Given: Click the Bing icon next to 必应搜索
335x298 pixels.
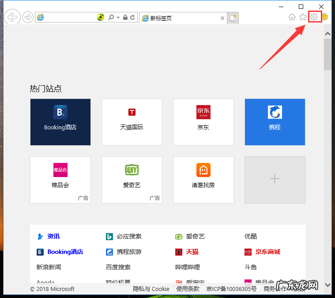Looking at the screenshot, I should [109, 237].
